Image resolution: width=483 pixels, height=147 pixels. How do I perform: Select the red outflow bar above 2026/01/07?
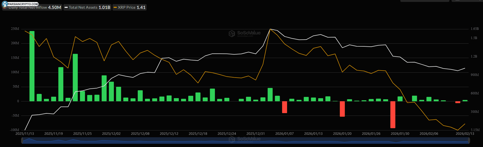284,107
